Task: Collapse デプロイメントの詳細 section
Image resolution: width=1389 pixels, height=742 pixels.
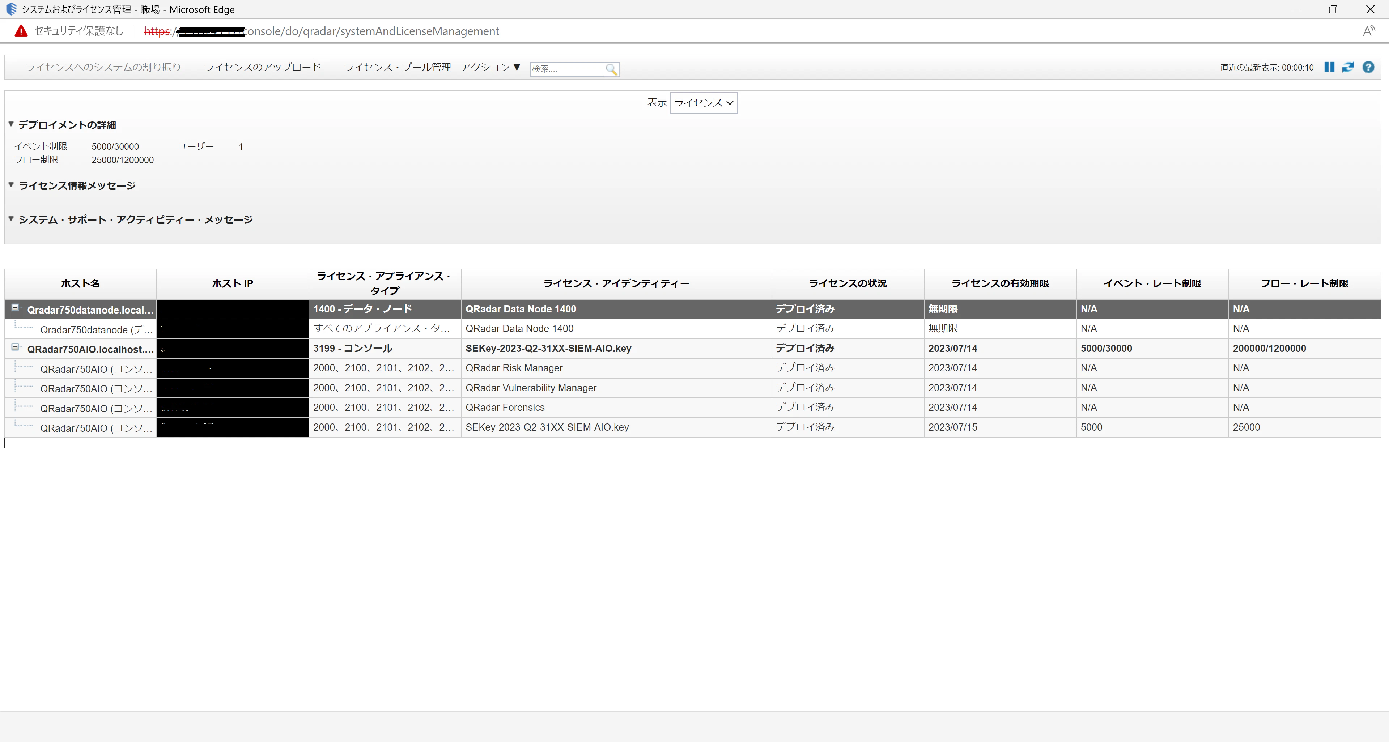Action: click(x=11, y=124)
